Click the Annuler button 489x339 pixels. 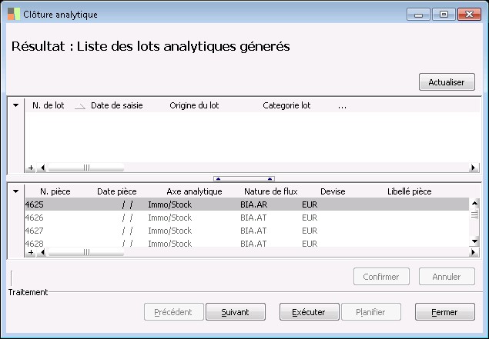pos(447,277)
